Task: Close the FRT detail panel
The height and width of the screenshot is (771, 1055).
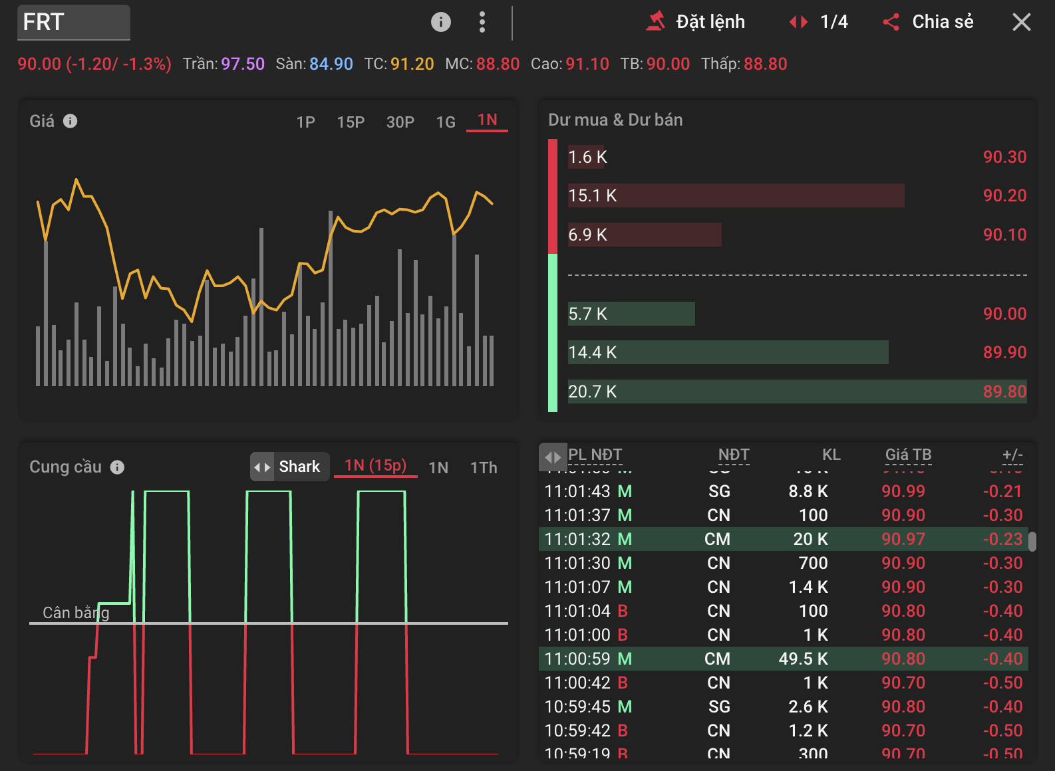Action: pyautogui.click(x=1022, y=22)
